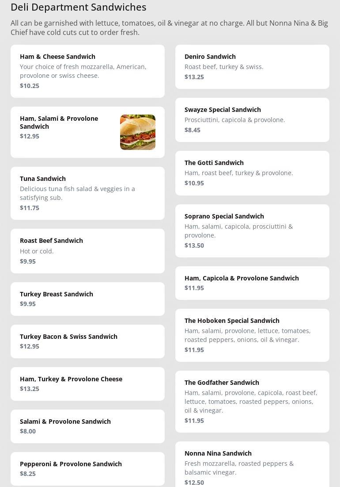Select Turkey Bacon & Swiss Sandwich
This screenshot has height=487, width=340.
pos(87,341)
